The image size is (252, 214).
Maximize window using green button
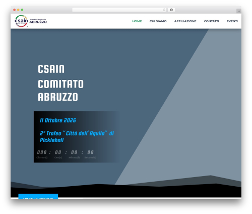22,10
